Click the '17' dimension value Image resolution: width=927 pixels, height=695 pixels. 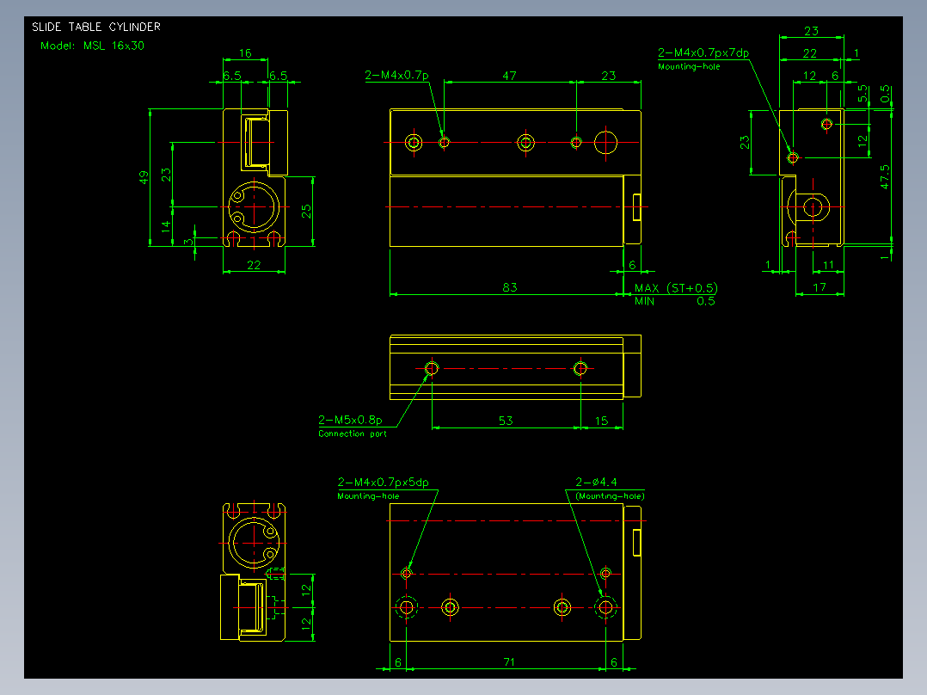click(820, 287)
